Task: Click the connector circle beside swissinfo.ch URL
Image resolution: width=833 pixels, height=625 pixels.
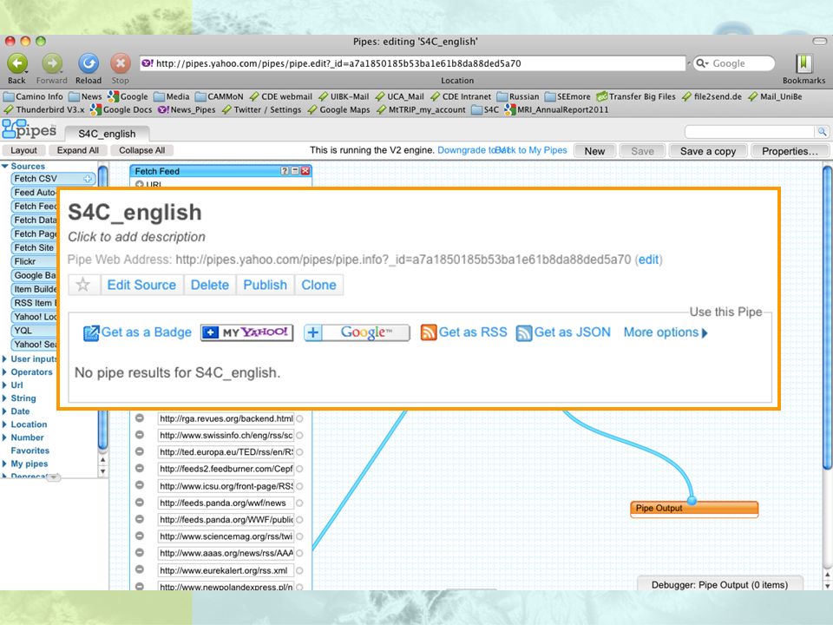Action: click(x=299, y=436)
